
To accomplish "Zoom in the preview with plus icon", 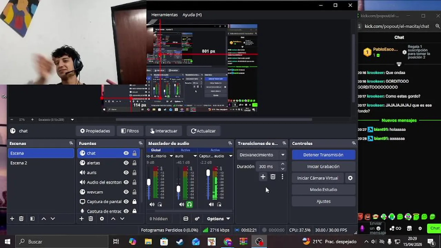I will pos(32,120).
